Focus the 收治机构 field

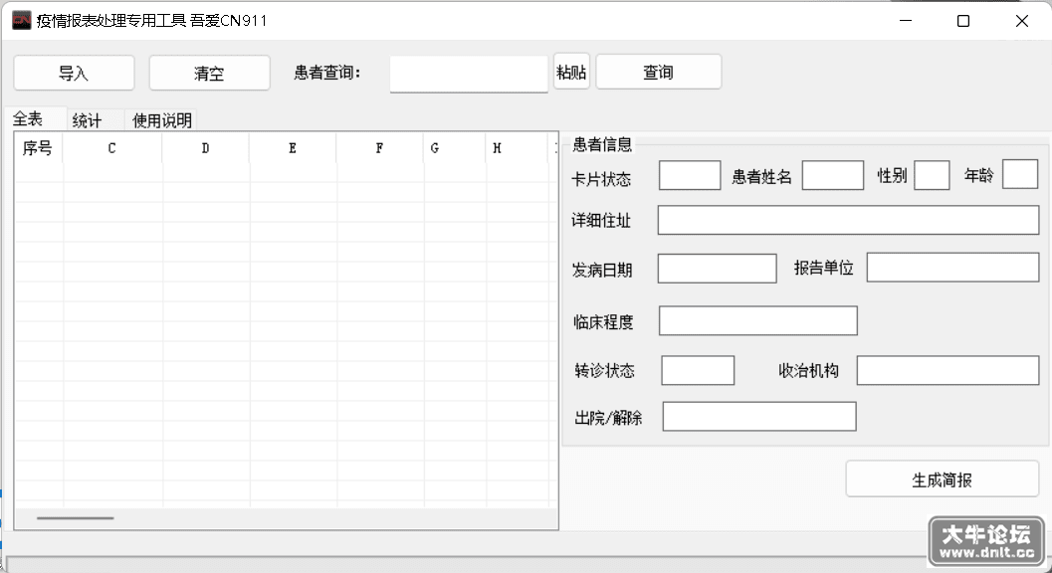[948, 370]
